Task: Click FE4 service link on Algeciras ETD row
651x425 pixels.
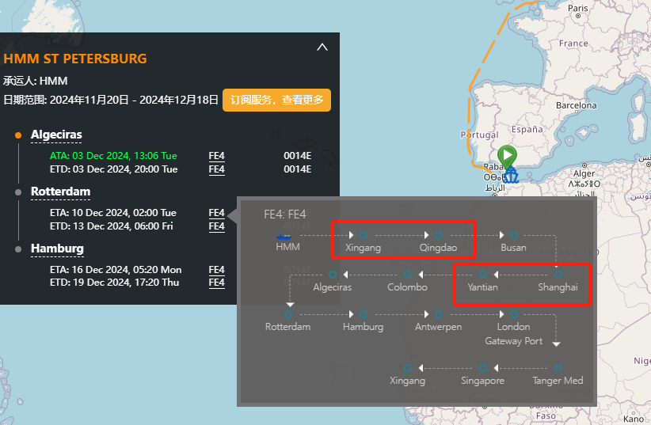Action: pos(217,169)
